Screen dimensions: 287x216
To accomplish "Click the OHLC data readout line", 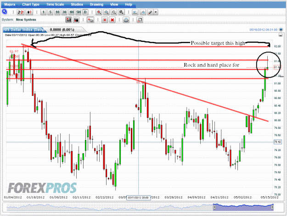I will pos(48,35).
